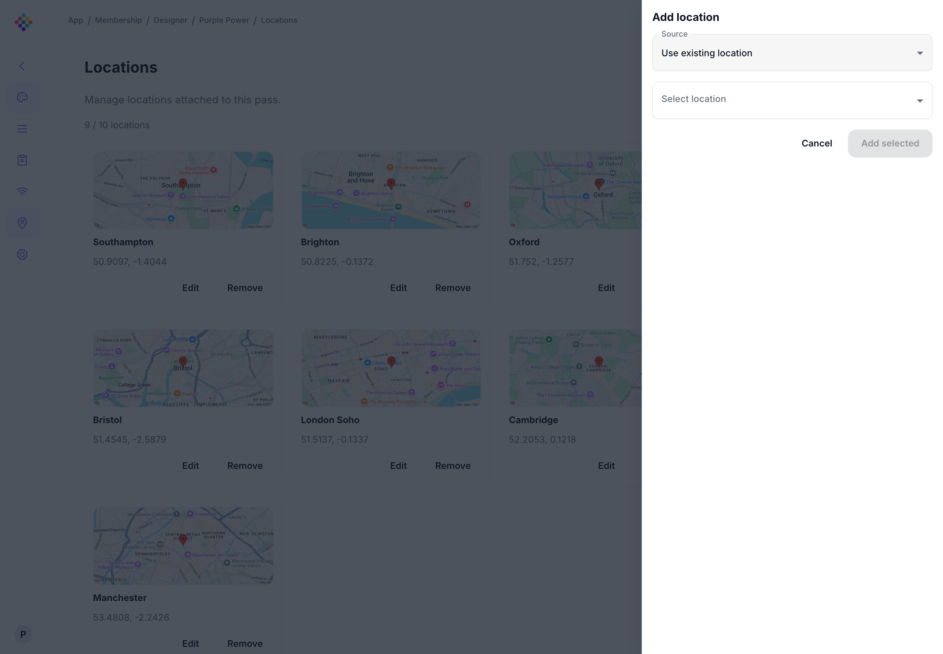Click the '9 / 10 locations' text
The width and height of the screenshot is (943, 654).
point(117,125)
